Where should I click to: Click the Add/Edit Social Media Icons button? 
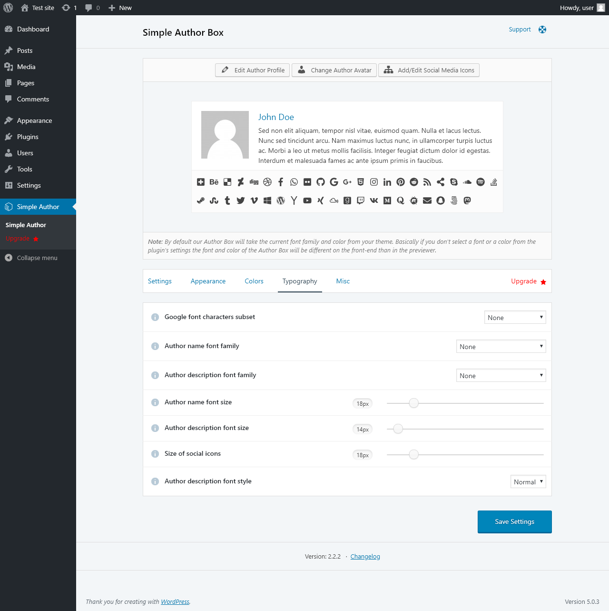tap(429, 70)
